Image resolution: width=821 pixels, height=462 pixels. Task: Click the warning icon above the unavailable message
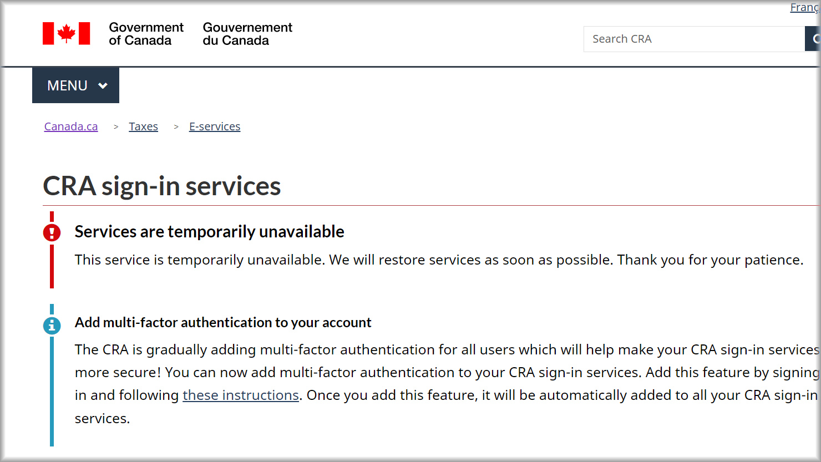click(x=52, y=232)
